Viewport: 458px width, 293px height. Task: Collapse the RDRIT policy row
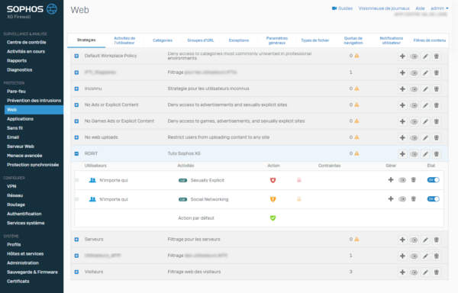tap(76, 153)
